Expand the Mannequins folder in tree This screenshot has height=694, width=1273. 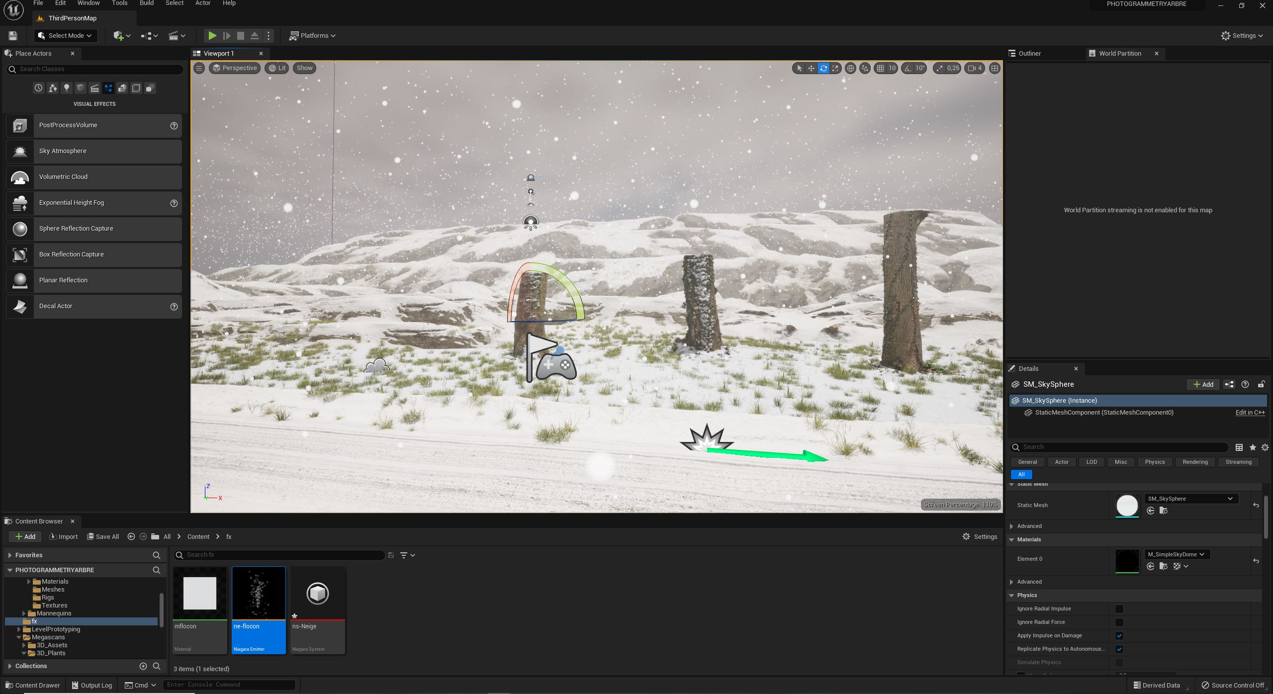click(x=24, y=613)
